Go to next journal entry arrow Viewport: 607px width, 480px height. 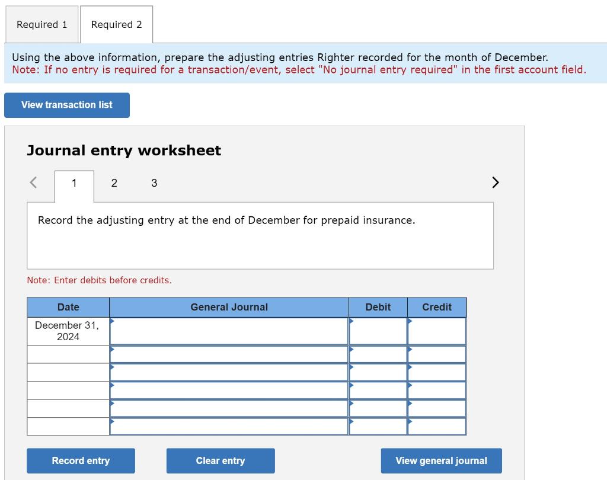point(495,183)
